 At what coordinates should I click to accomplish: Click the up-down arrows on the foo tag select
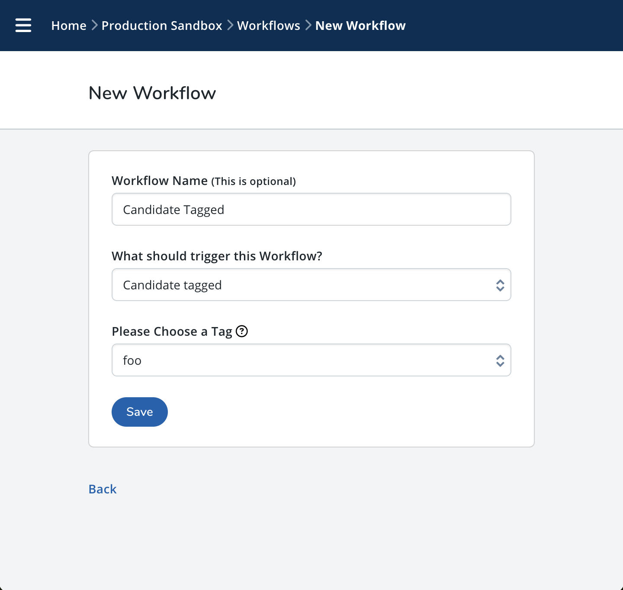point(500,360)
